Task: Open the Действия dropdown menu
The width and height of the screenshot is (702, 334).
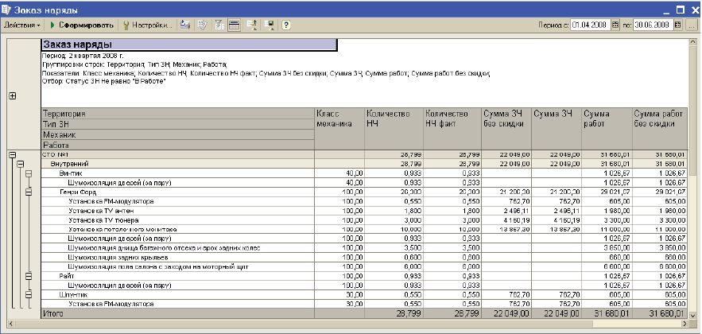Action: pos(22,25)
